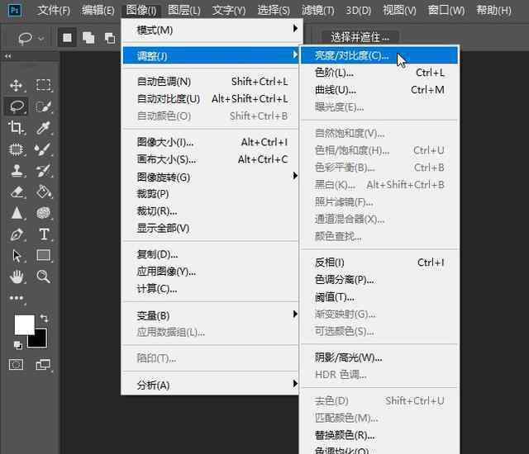The image size is (529, 454).
Task: Select the Type tool
Action: point(44,234)
